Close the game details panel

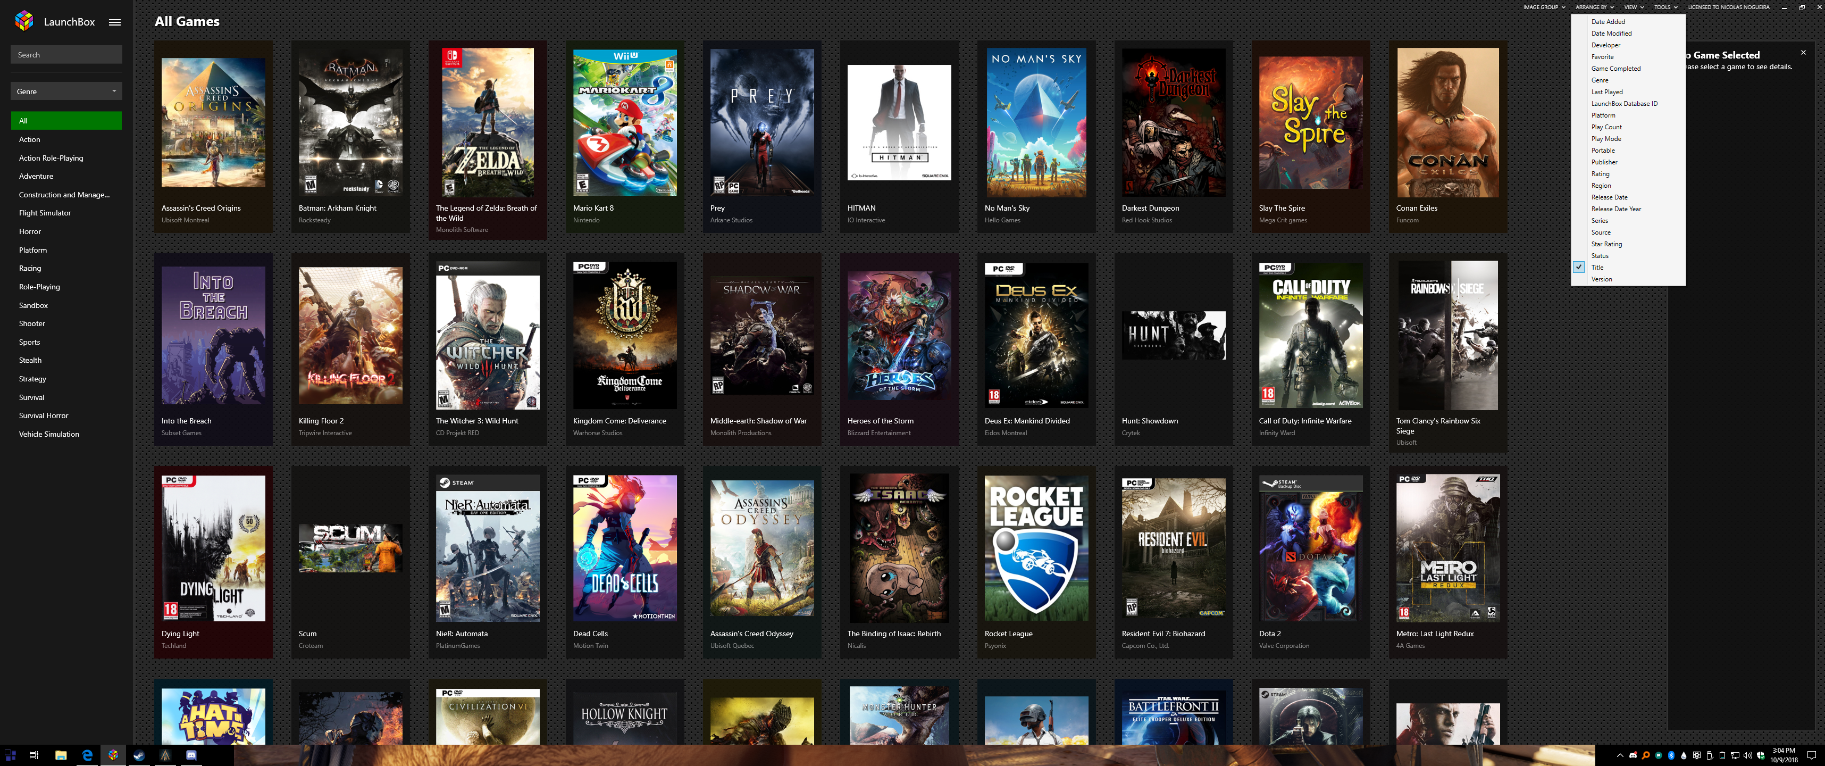coord(1803,53)
